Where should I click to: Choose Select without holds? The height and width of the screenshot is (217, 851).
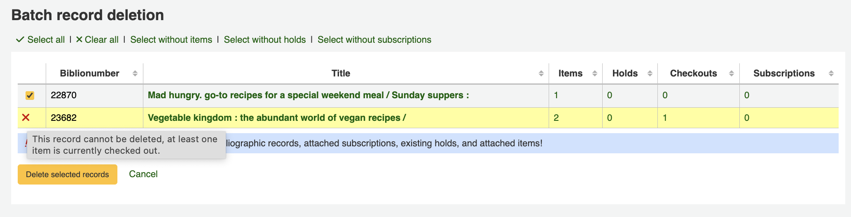(264, 40)
